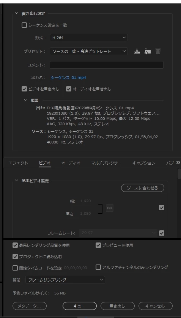181x318 pixels.
Task: Toggle the match-source checkbox beside width and height
Action: (162, 208)
